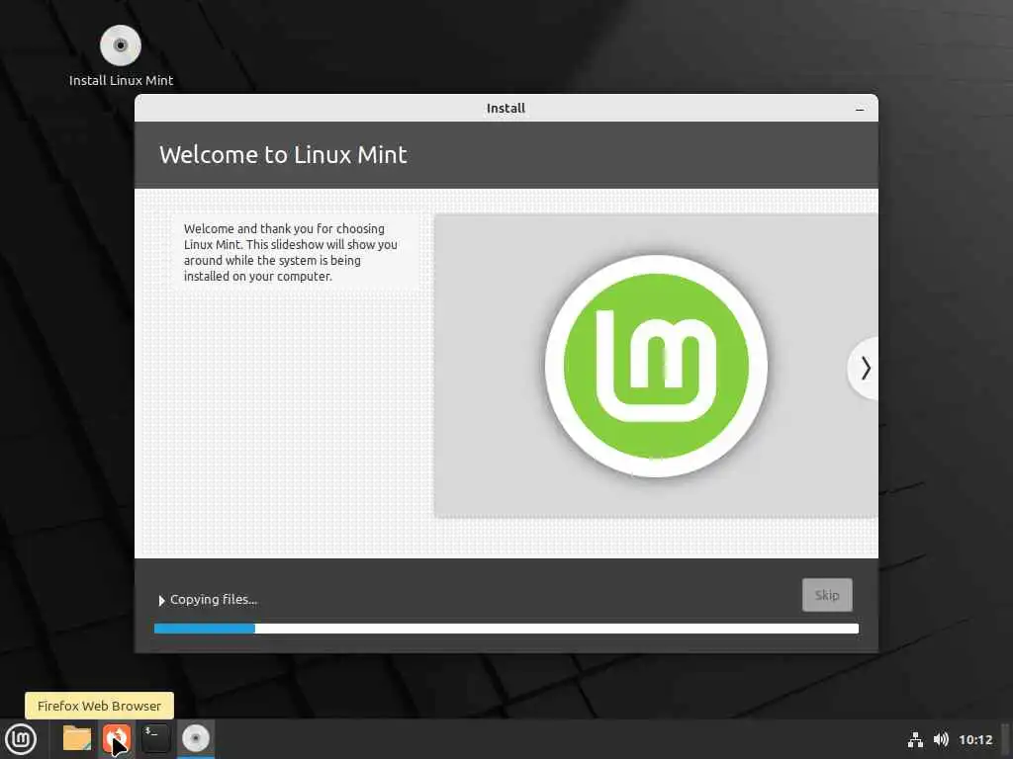1013x759 pixels.
Task: Click the Welcome to Linux Mint heading
Action: [283, 155]
